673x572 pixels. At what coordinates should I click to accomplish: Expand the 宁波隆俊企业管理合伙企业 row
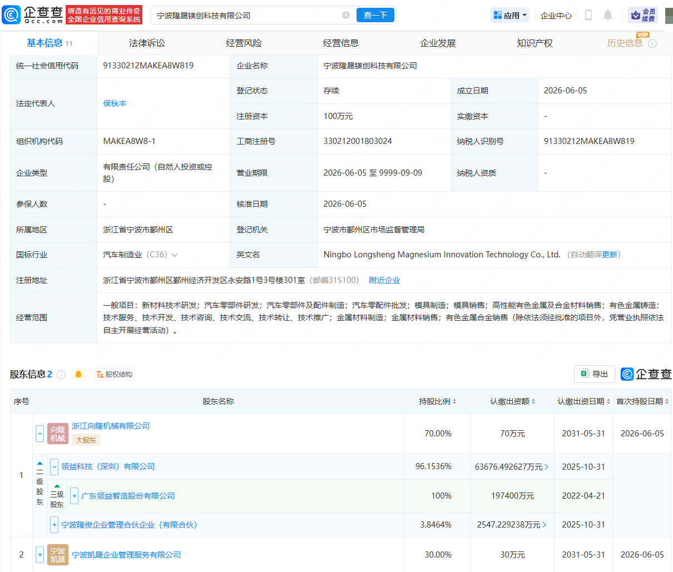pyautogui.click(x=55, y=525)
